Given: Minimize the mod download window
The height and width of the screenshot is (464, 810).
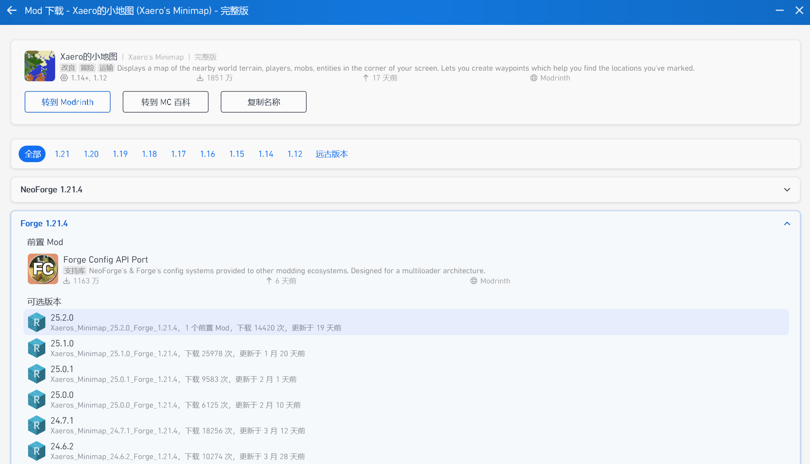Looking at the screenshot, I should pyautogui.click(x=780, y=11).
